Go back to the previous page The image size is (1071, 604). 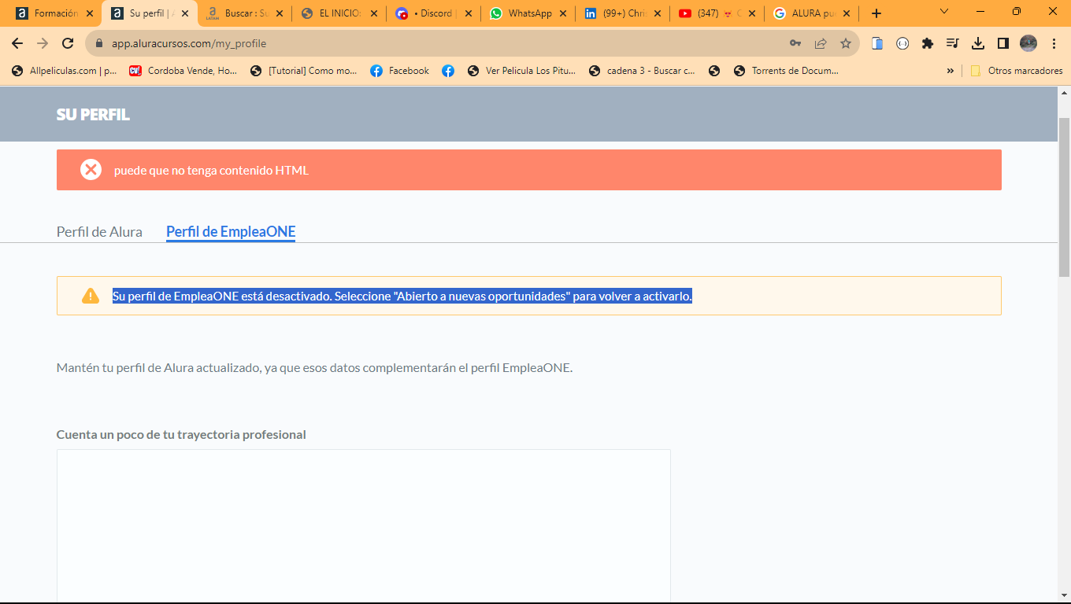pyautogui.click(x=17, y=43)
